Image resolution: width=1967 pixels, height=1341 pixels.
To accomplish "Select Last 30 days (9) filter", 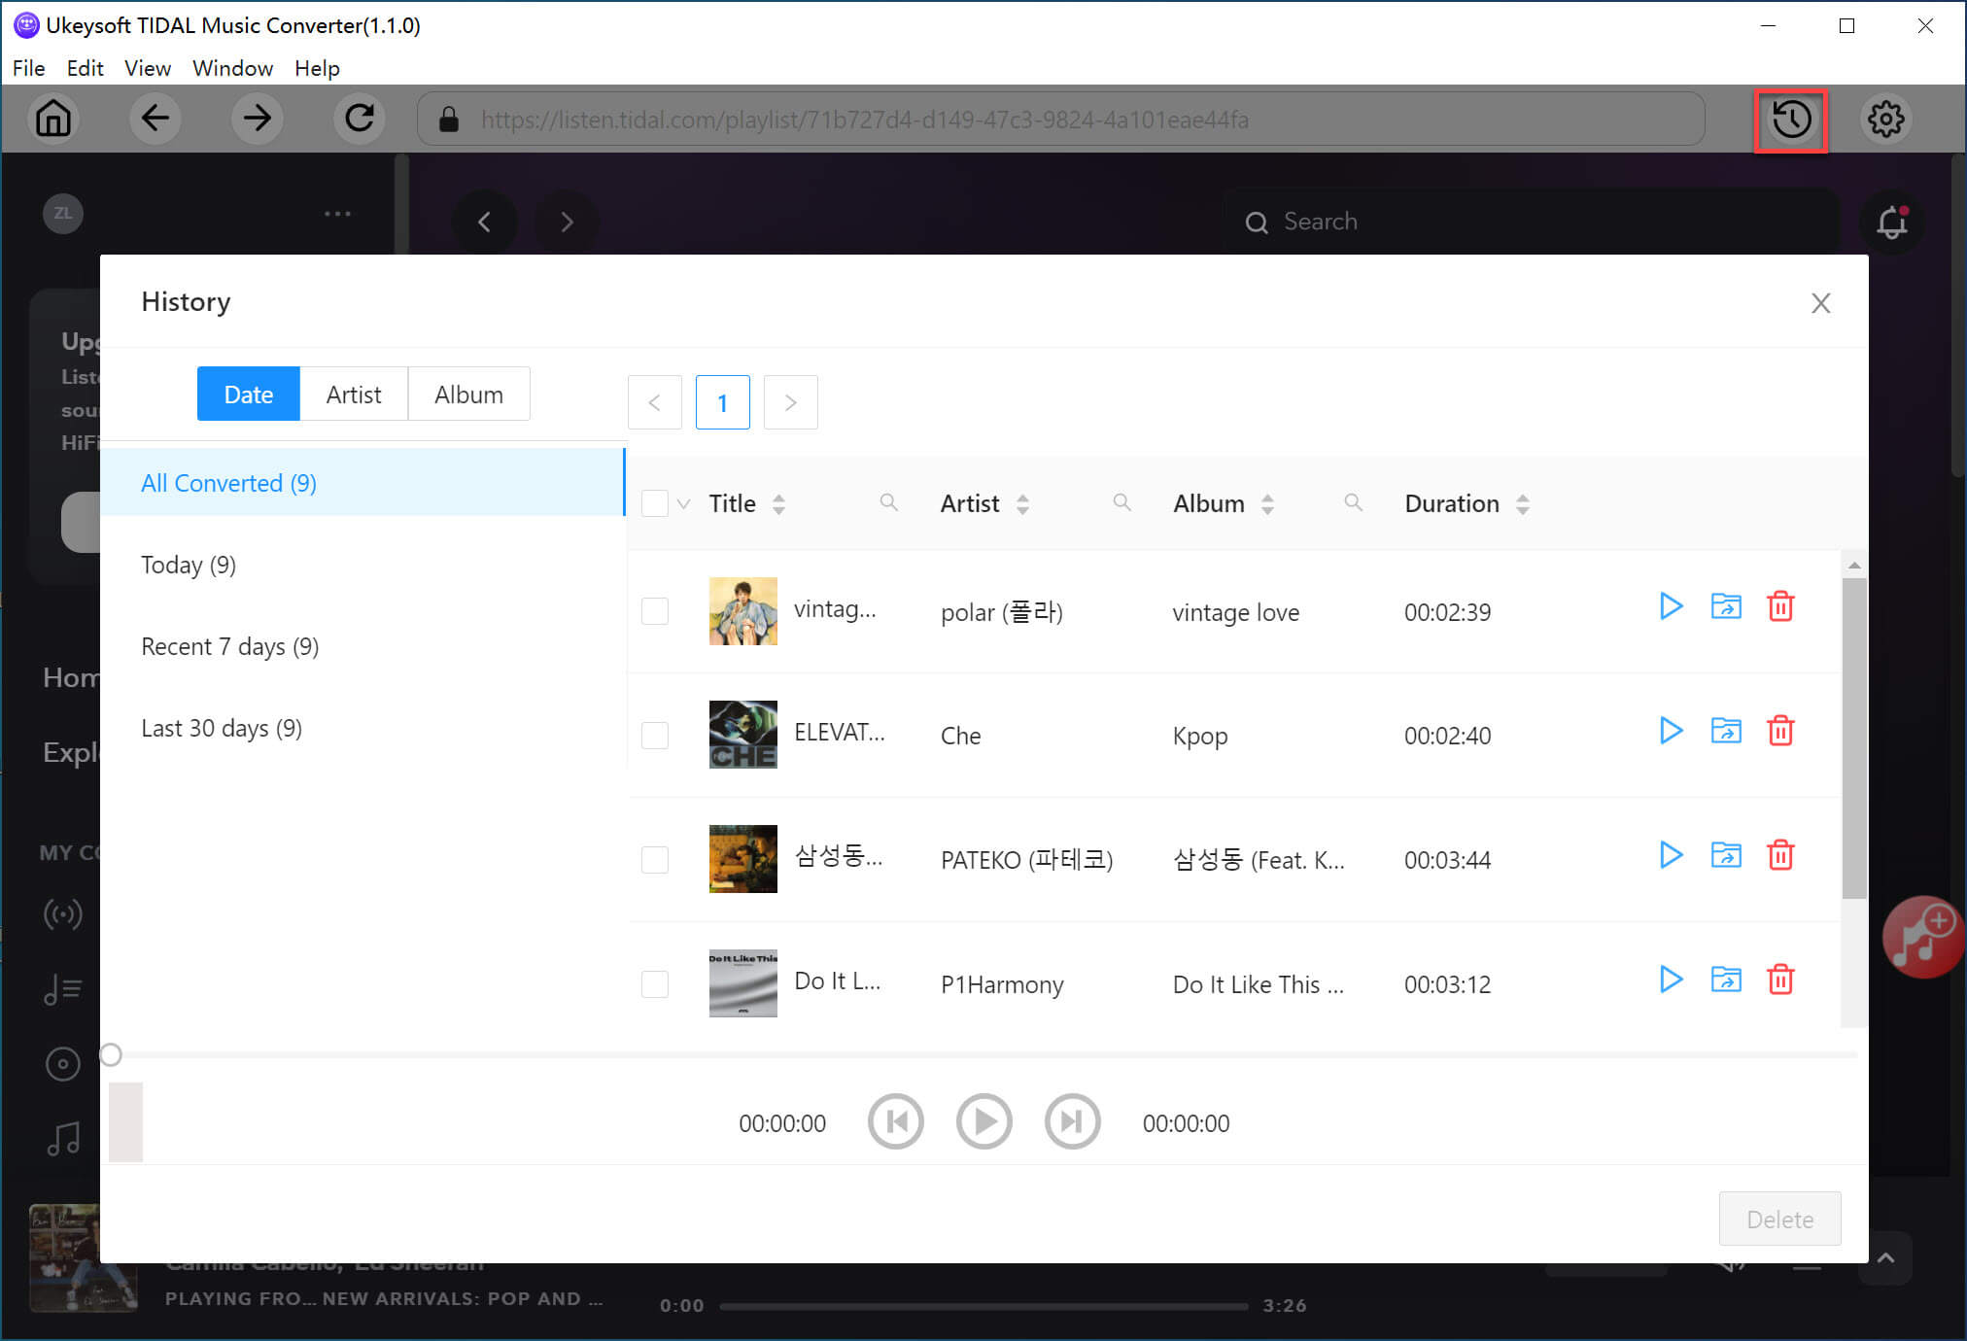I will pyautogui.click(x=362, y=728).
